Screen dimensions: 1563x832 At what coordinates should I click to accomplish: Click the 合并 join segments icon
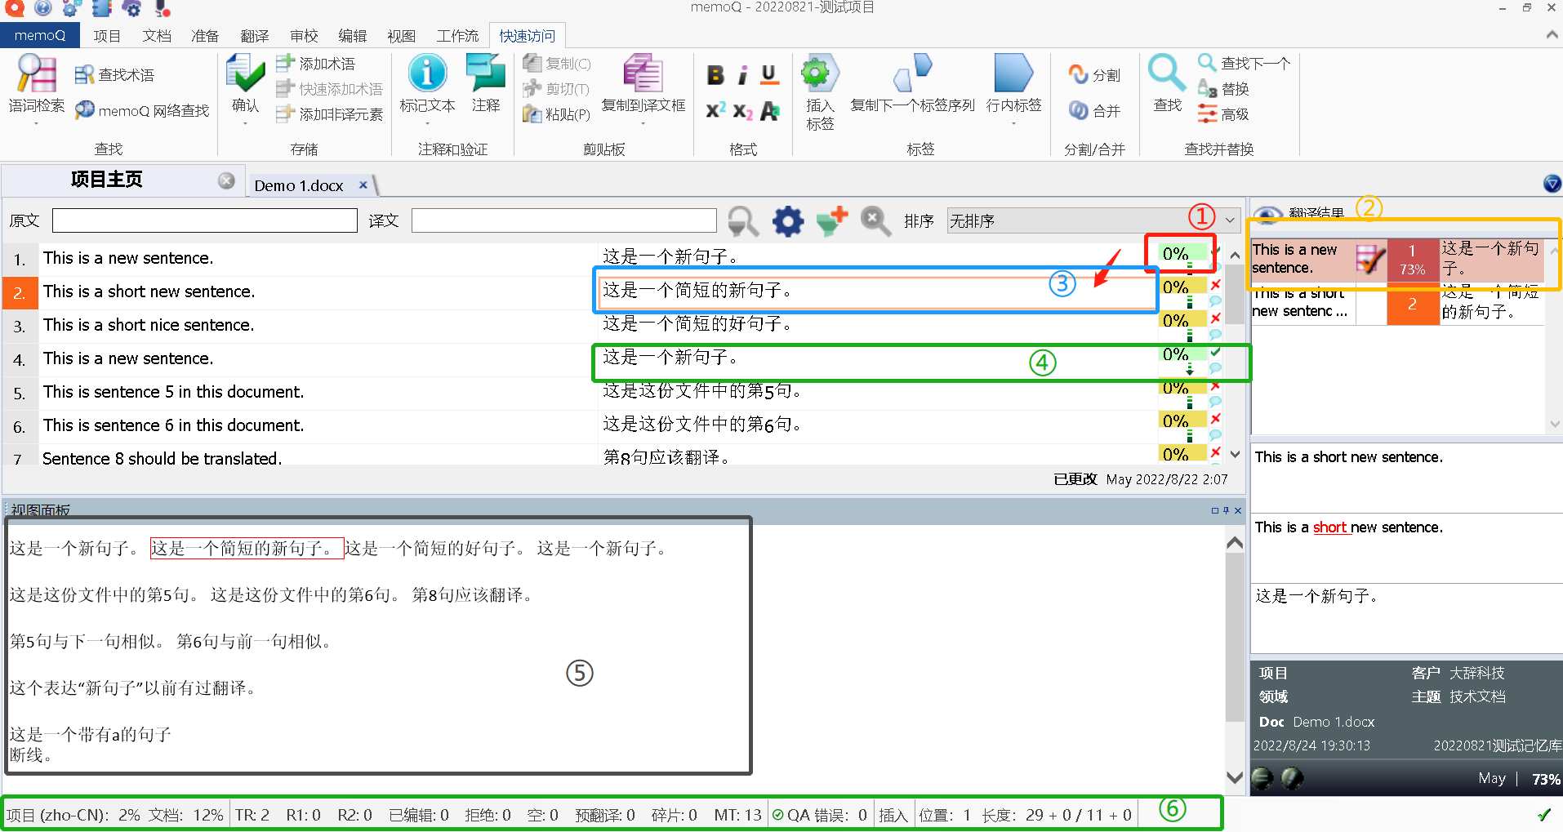click(1079, 110)
